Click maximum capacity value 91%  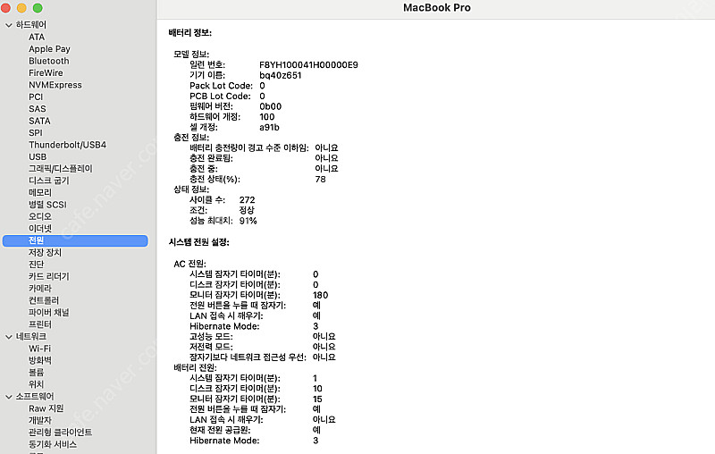(x=248, y=221)
